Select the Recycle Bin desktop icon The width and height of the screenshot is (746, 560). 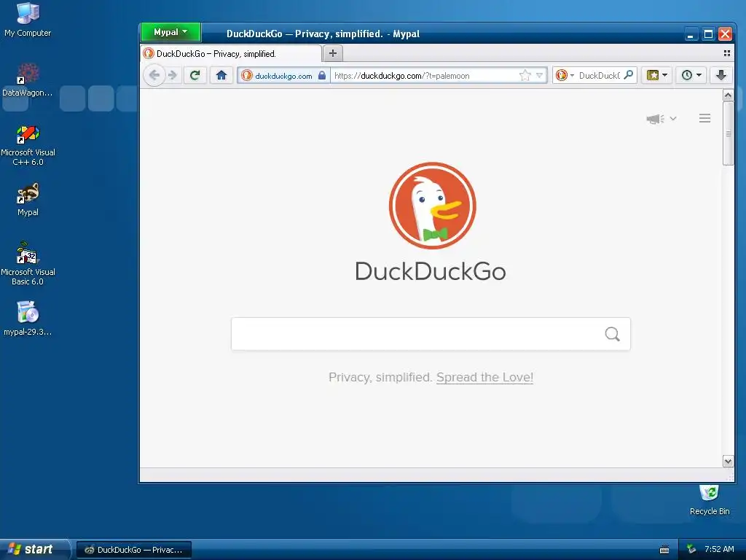[710, 500]
